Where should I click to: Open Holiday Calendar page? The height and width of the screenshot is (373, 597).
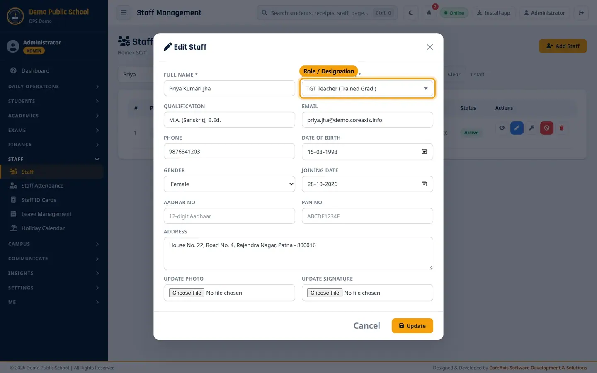click(x=53, y=228)
